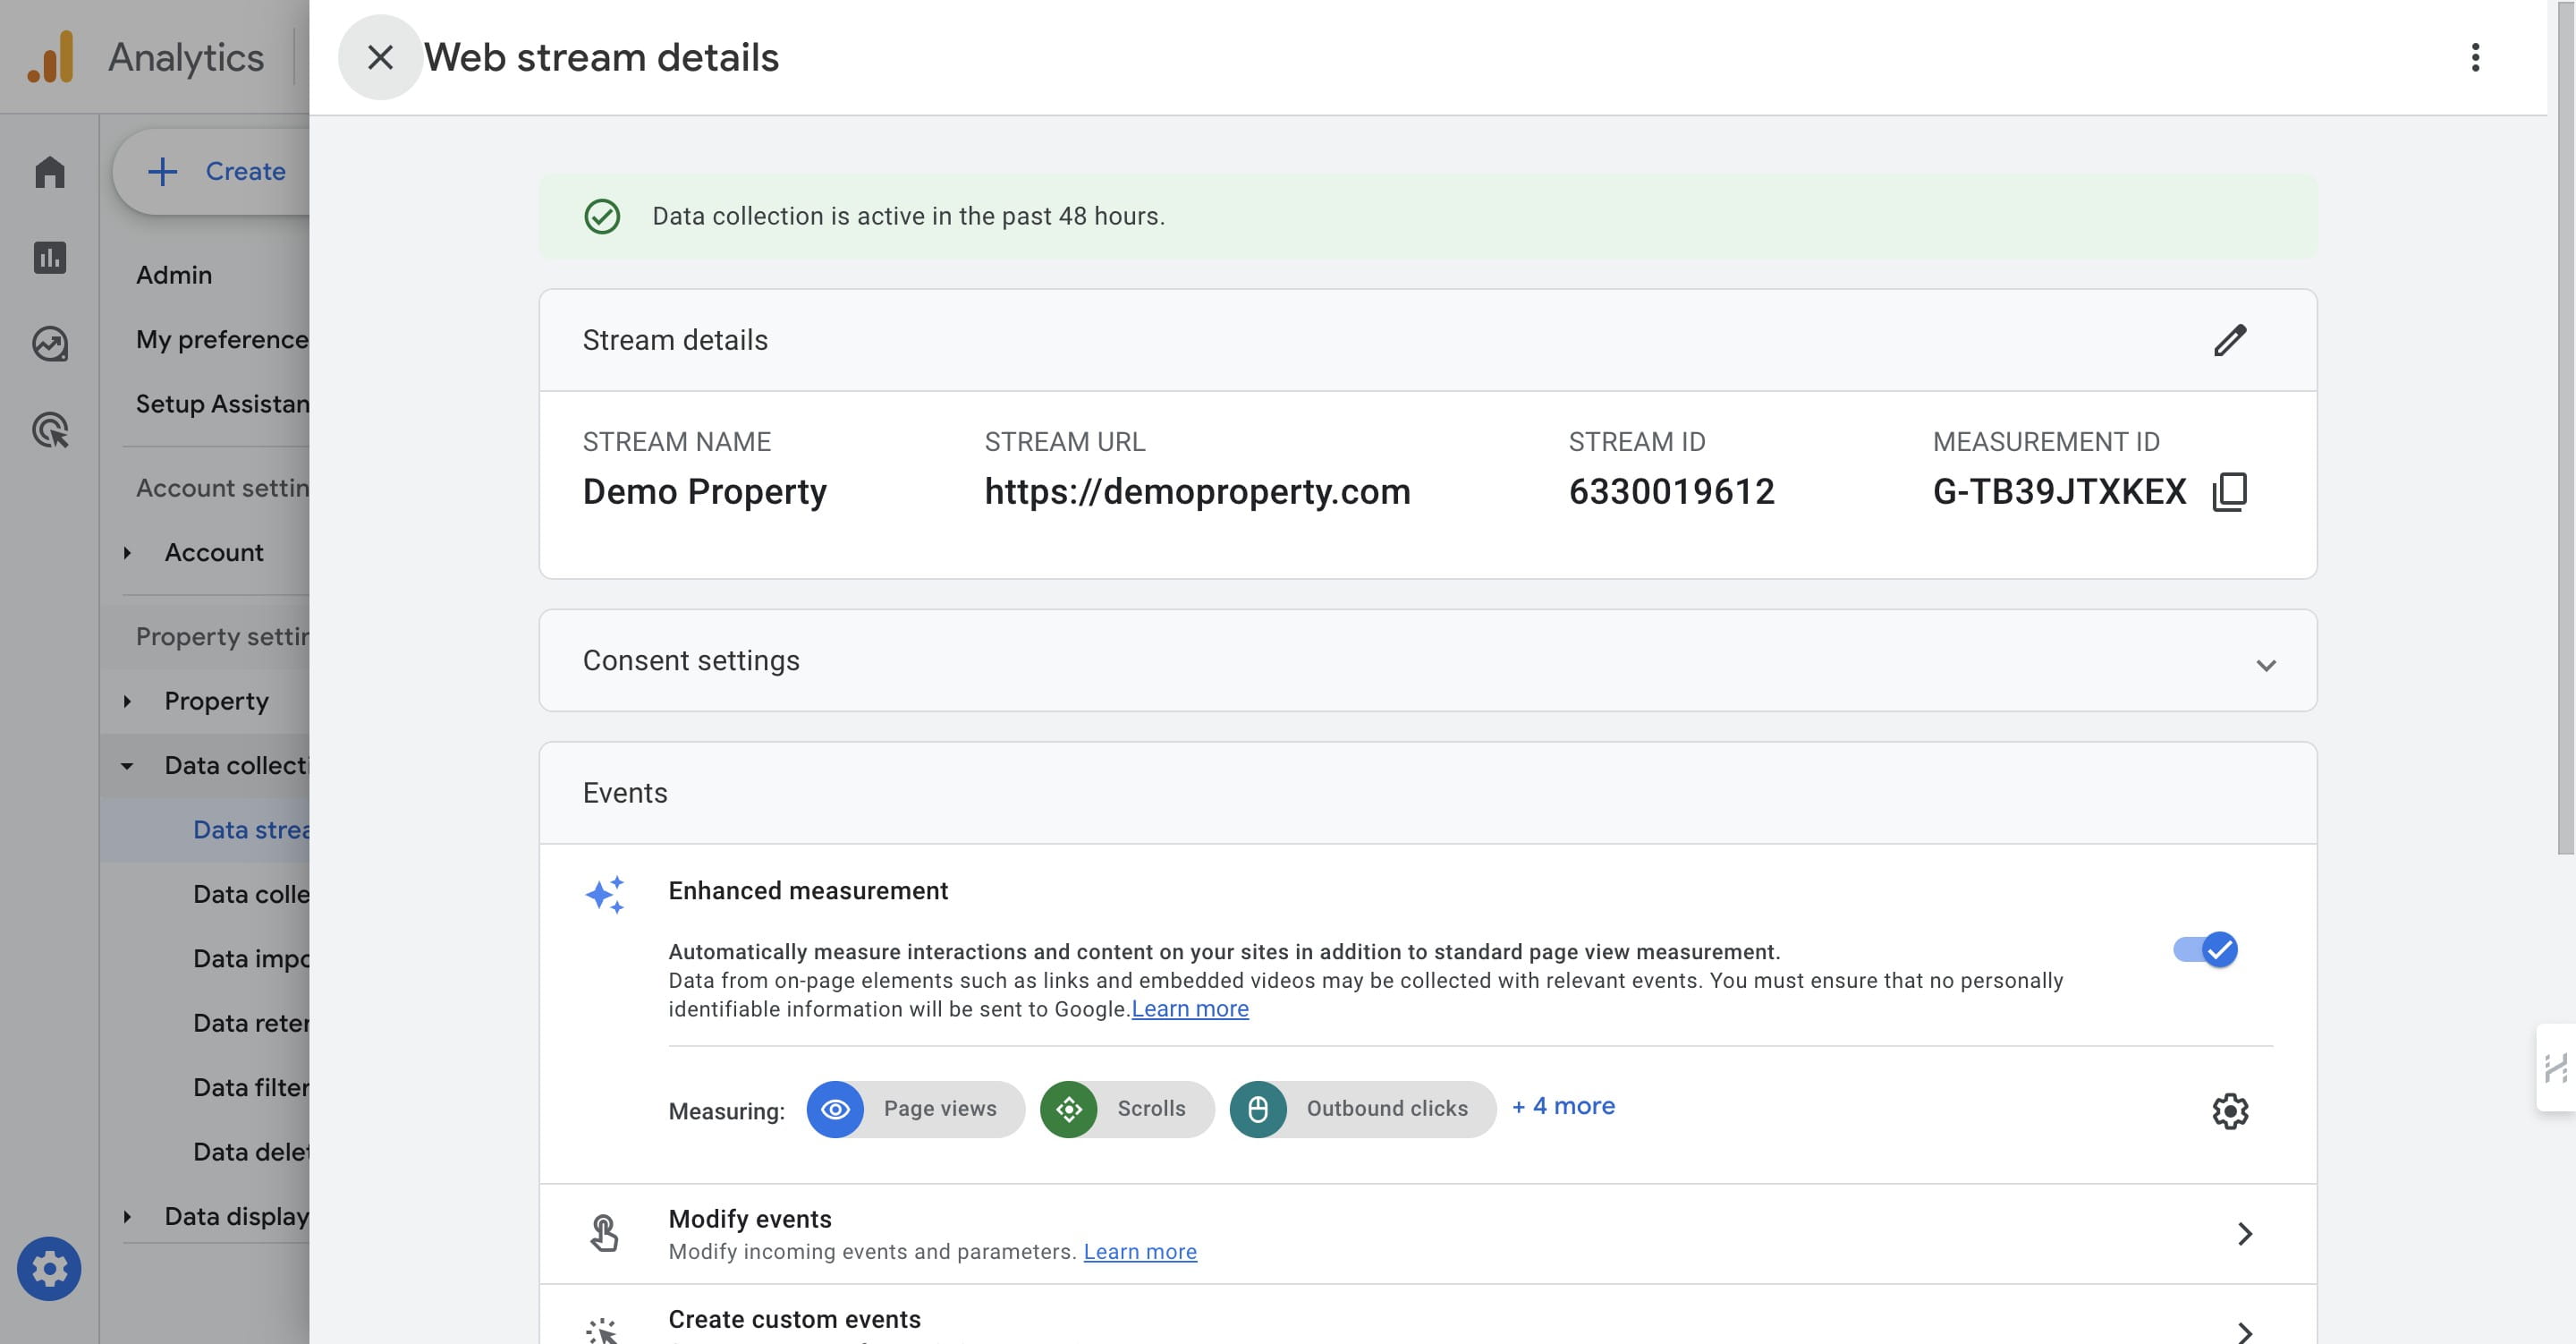Open Modify events row
This screenshot has width=2576, height=1344.
click(x=1428, y=1234)
